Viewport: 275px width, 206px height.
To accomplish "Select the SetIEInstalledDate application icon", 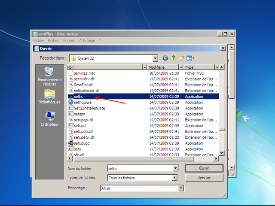I will [x=70, y=108].
